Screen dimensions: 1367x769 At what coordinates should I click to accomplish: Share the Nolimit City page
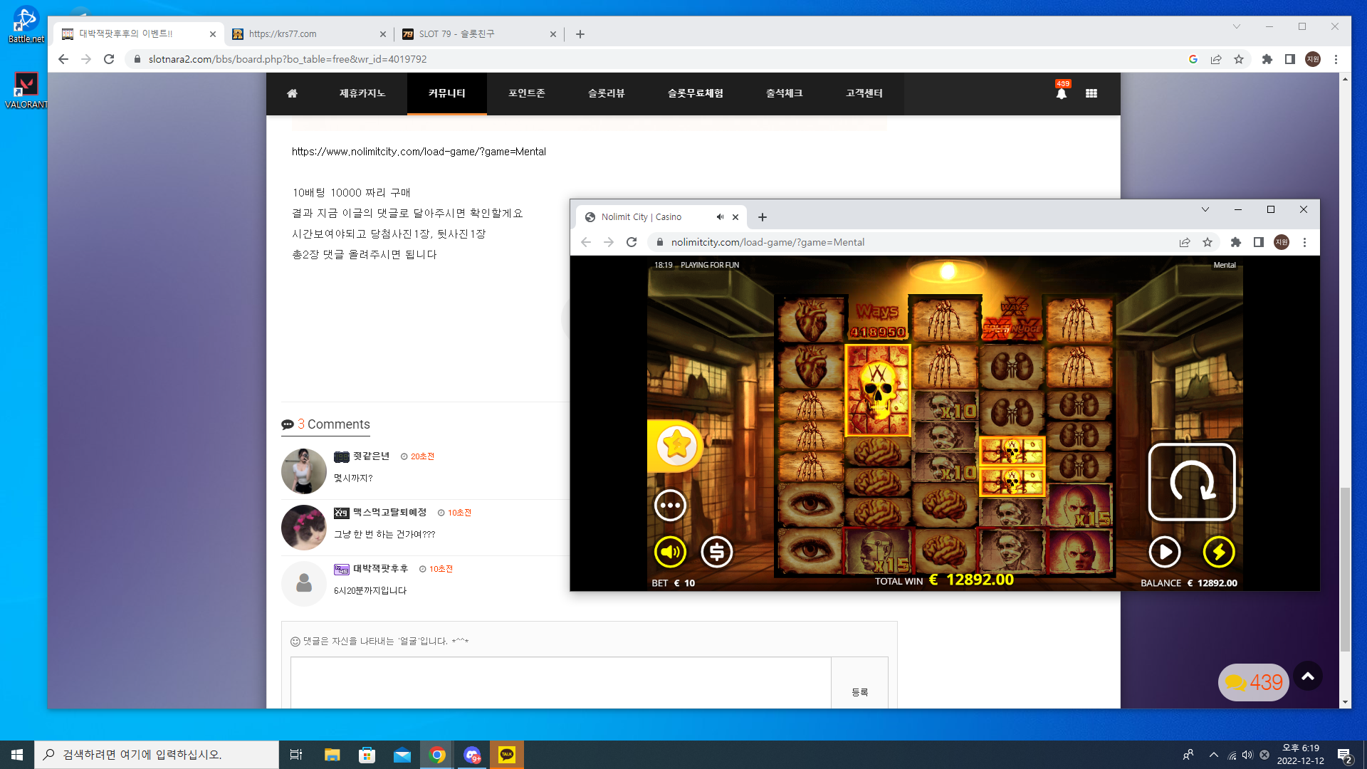[1185, 242]
